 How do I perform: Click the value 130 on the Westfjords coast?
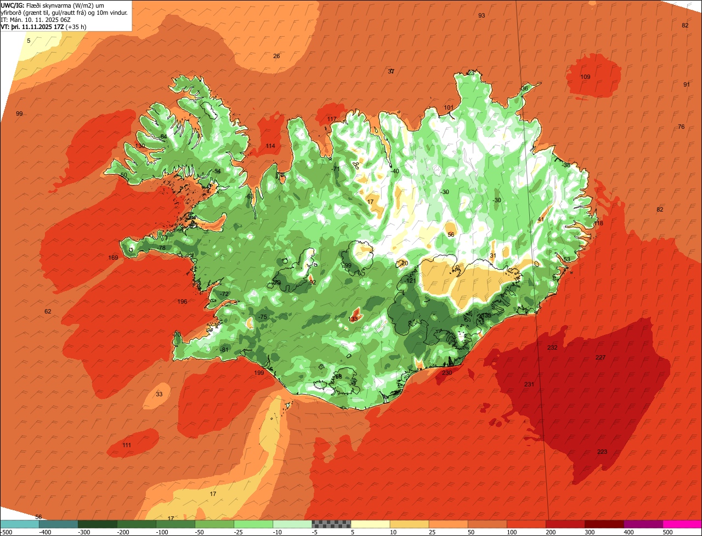pos(140,146)
